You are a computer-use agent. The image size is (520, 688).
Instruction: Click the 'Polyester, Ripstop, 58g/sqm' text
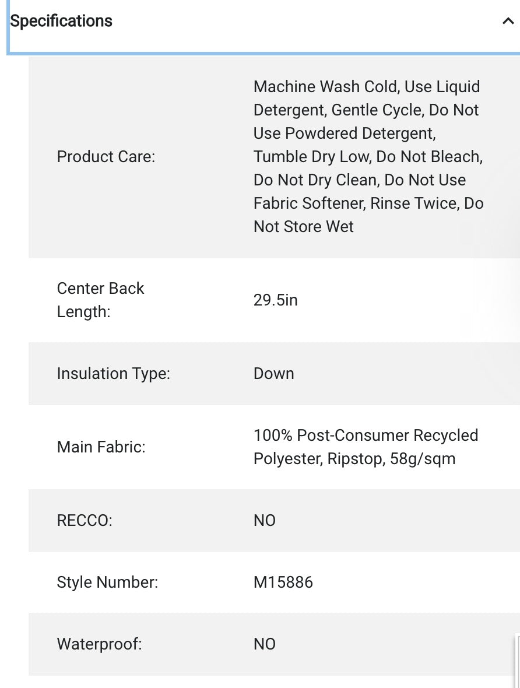(x=354, y=459)
